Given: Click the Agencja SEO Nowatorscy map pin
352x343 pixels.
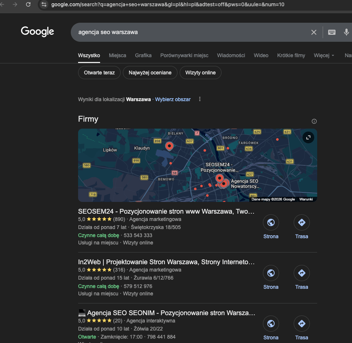Looking at the screenshot, I should [224, 184].
